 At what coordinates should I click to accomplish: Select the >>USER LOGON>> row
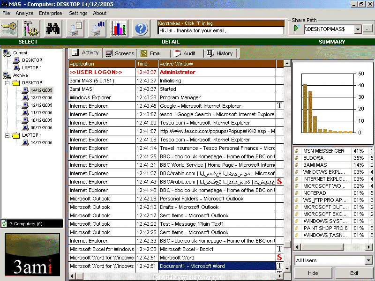pyautogui.click(x=176, y=72)
